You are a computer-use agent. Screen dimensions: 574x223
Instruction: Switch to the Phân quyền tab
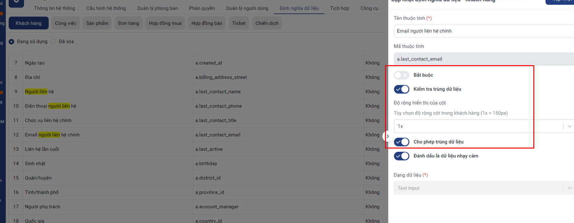[202, 8]
